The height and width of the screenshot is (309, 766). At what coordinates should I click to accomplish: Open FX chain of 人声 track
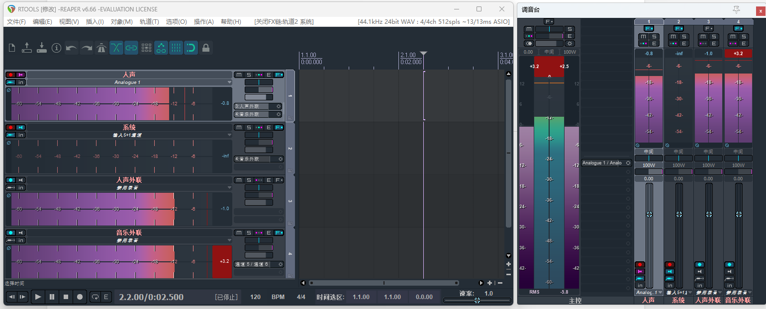tap(279, 75)
